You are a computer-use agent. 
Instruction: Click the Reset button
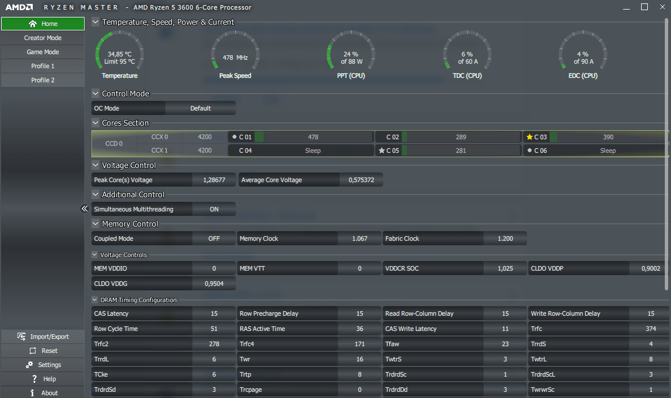43,351
